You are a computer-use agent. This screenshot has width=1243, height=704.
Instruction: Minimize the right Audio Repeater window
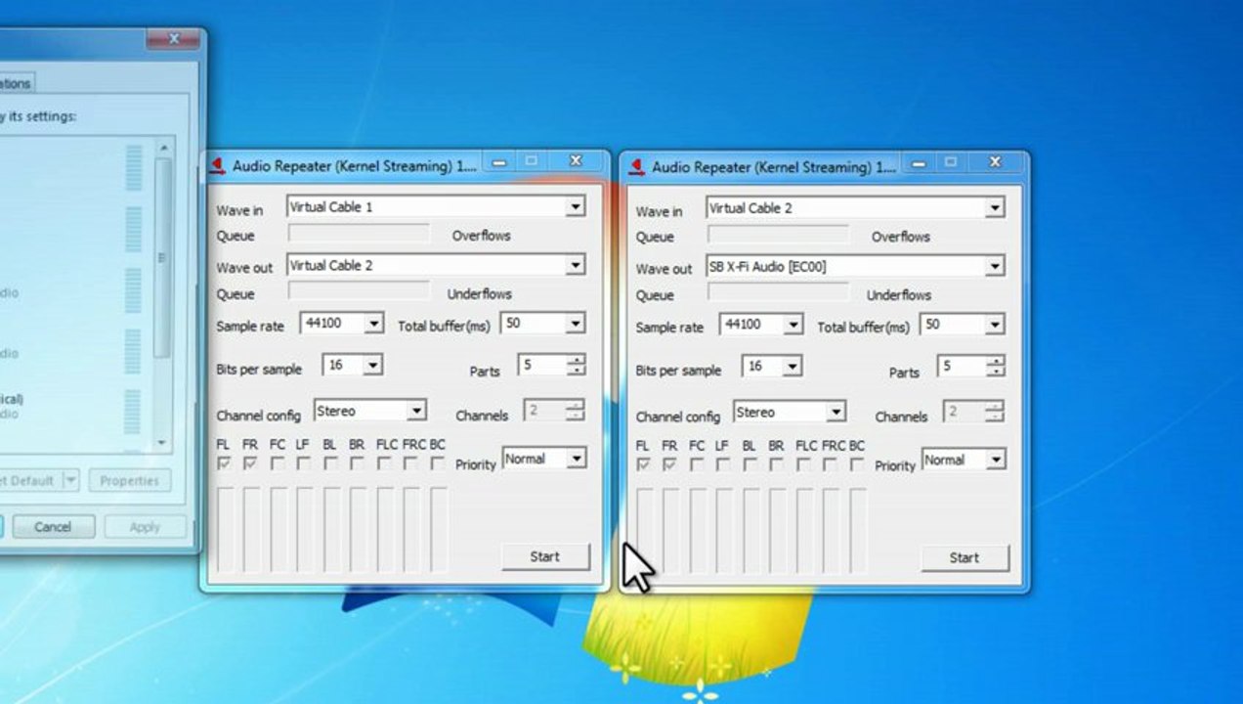coord(919,163)
